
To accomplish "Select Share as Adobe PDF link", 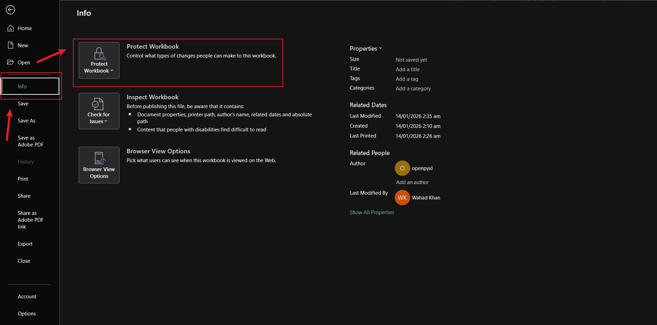I will tap(30, 220).
